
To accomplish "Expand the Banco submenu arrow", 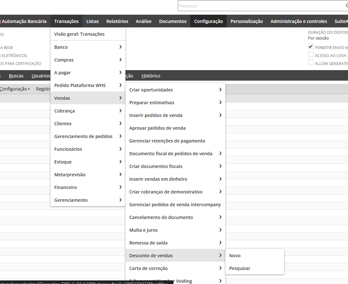I will coord(120,47).
